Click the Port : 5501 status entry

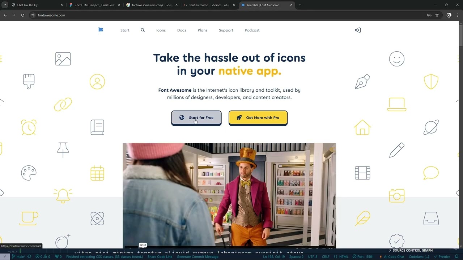pos(363,257)
